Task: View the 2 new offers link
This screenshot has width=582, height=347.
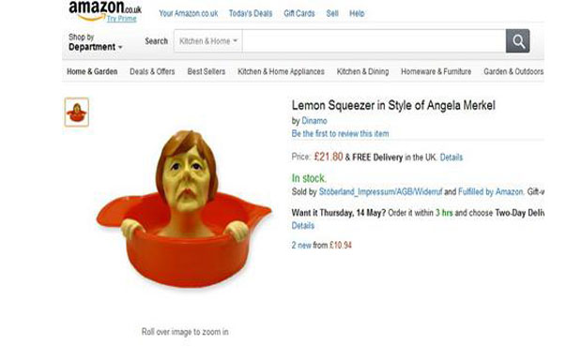Action: (x=301, y=245)
